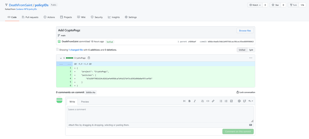
Task: Click the "project": "CryptoPogz" diff line
Action: click(95, 71)
